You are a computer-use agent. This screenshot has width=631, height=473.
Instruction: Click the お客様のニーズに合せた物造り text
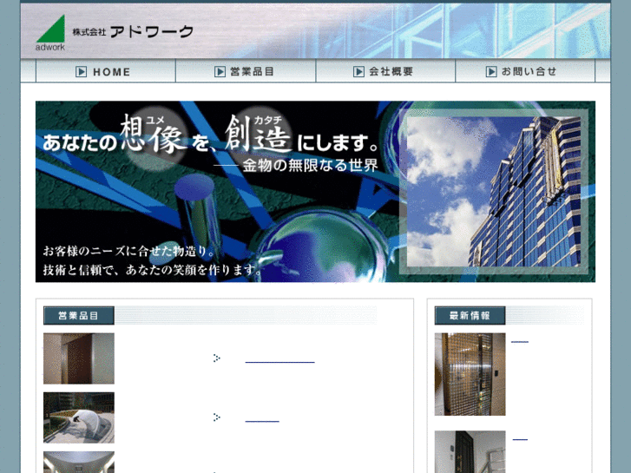point(130,251)
